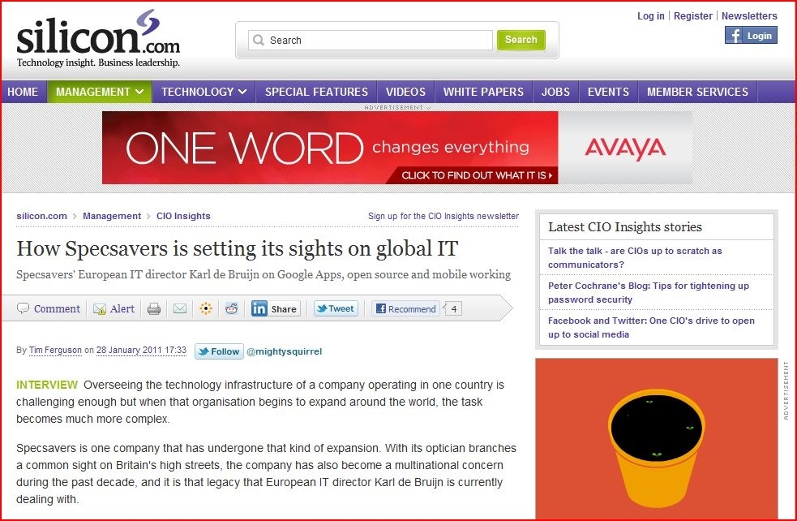Click the silicon.com logo
The image size is (797, 521).
click(x=98, y=39)
